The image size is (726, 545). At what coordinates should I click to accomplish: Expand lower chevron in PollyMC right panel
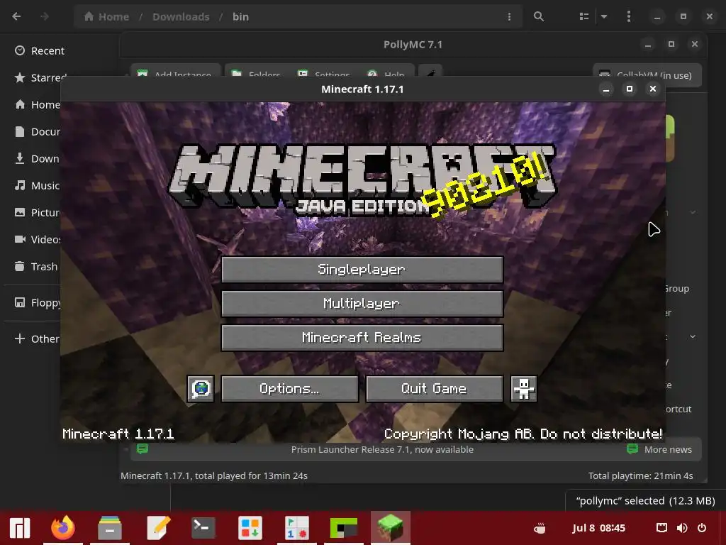[693, 336]
